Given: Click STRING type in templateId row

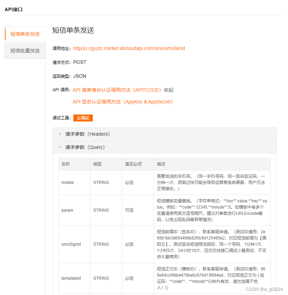Looking at the screenshot, I should (101, 278).
